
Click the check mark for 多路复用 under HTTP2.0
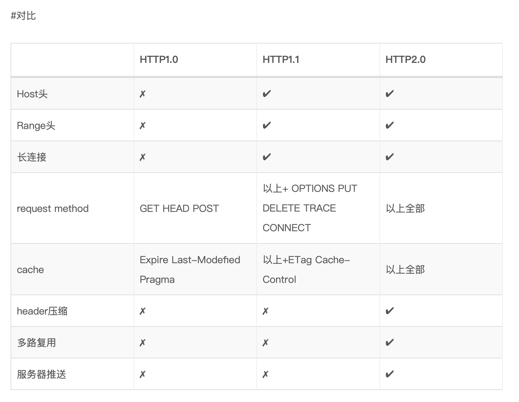[x=389, y=343]
